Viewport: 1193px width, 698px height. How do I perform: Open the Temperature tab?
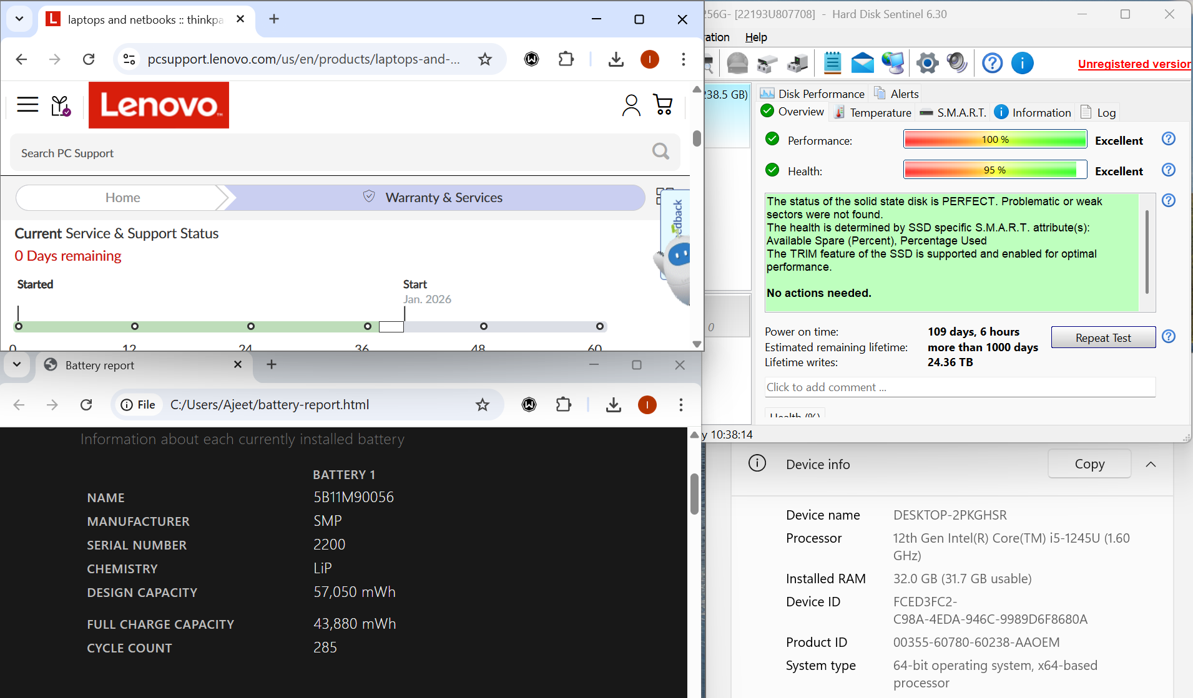(x=873, y=112)
